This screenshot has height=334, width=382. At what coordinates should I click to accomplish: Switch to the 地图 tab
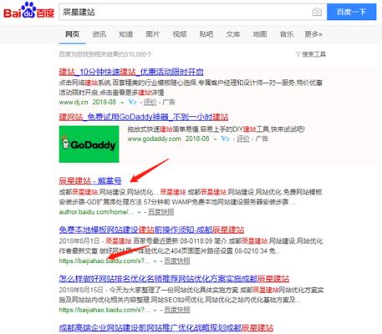(260, 34)
